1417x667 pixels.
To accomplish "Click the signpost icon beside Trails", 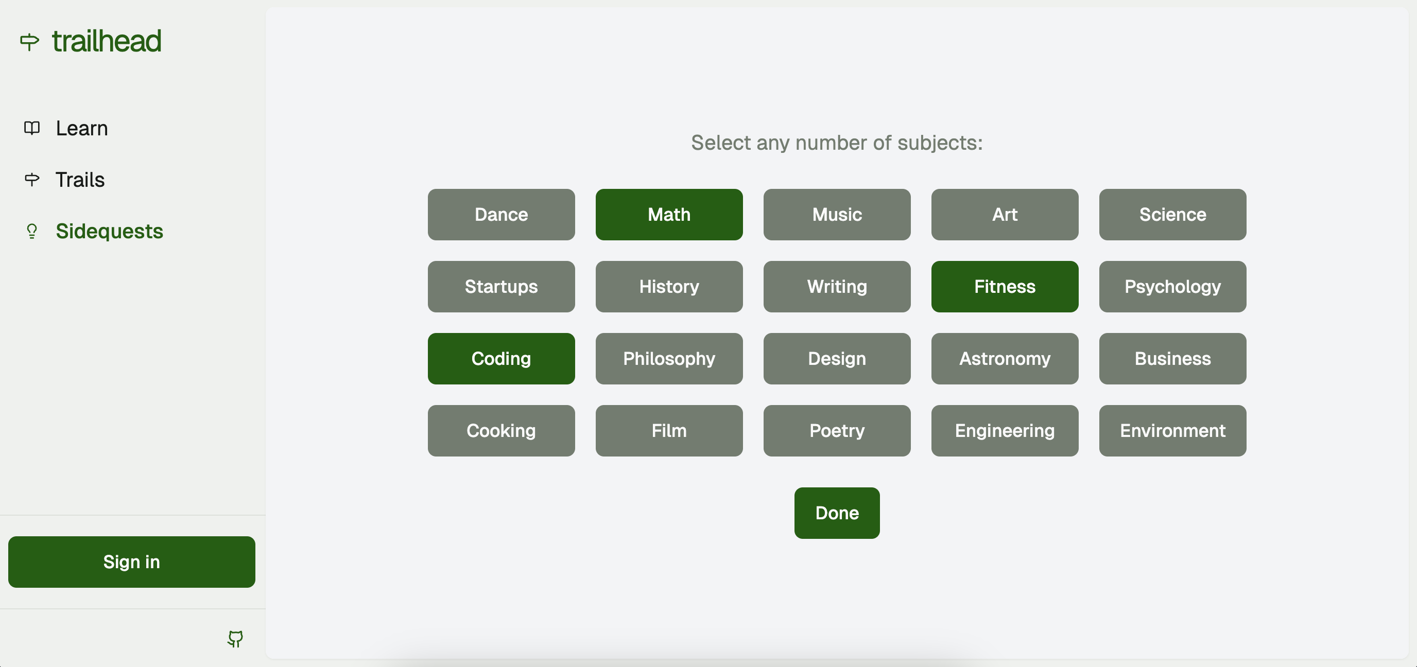I will pos(32,179).
